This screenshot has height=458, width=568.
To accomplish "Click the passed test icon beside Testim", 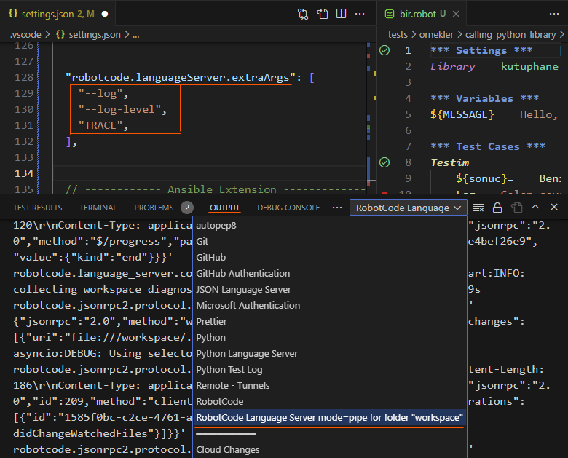I will point(384,162).
